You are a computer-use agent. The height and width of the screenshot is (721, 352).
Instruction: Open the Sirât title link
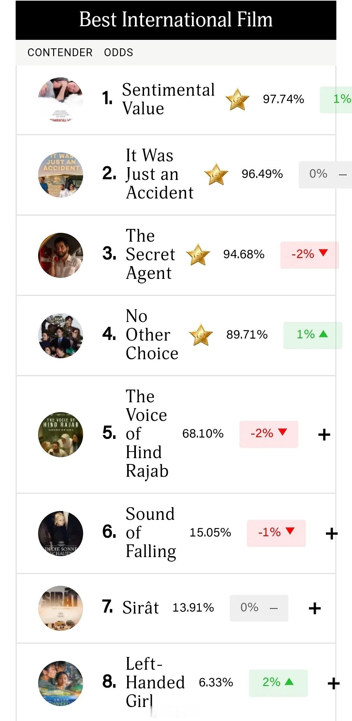point(140,608)
